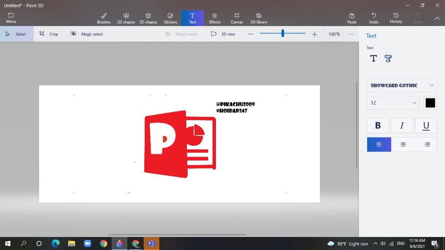Open the weather 88°F Light rain widget

(x=348, y=243)
